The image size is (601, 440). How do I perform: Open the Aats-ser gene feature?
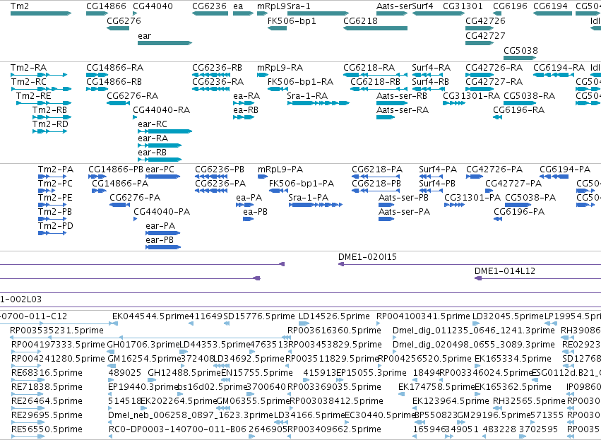coord(392,13)
